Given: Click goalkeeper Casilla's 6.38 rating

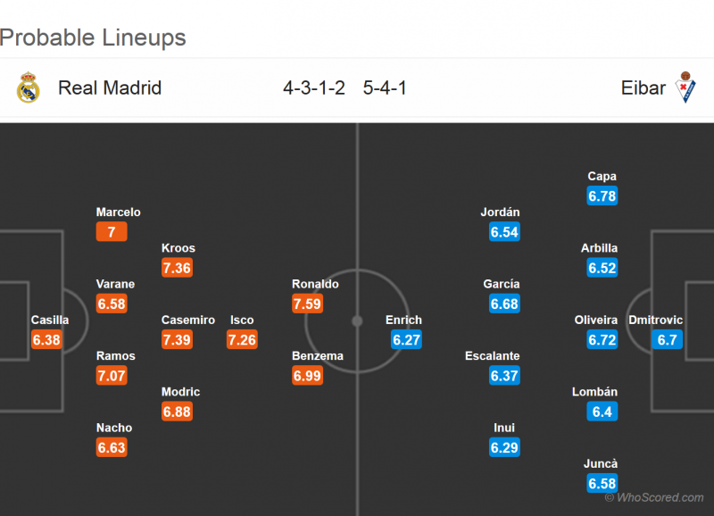Looking at the screenshot, I should 46,339.
